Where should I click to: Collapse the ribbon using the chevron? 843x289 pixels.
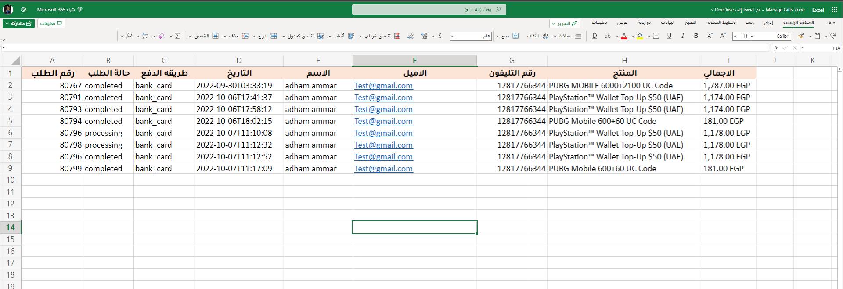click(4, 39)
